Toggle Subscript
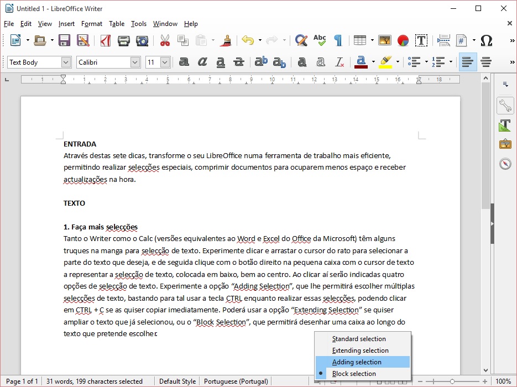 pos(279,62)
